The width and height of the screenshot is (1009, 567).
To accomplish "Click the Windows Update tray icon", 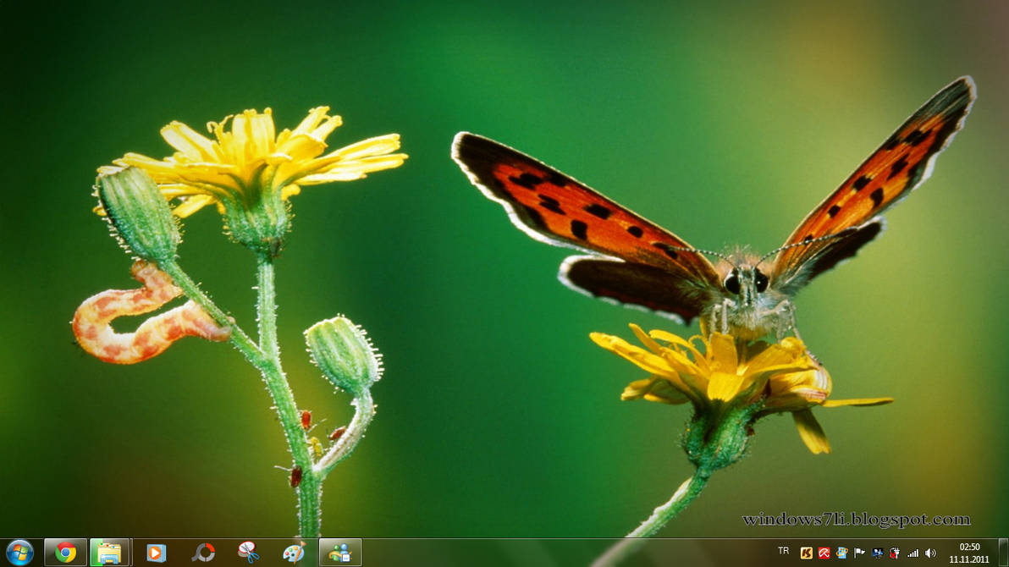I will [842, 553].
